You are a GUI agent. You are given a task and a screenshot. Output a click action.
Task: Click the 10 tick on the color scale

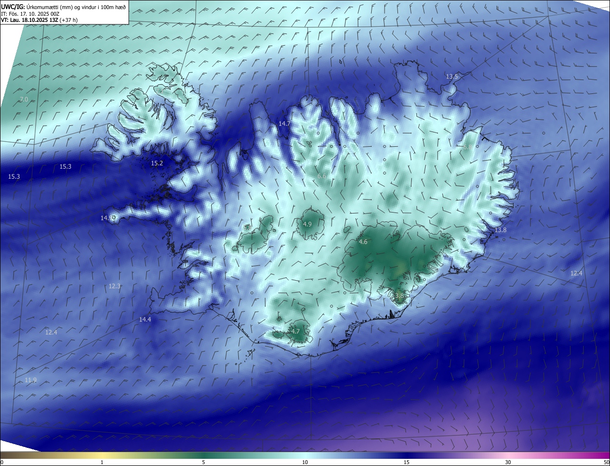pyautogui.click(x=305, y=462)
